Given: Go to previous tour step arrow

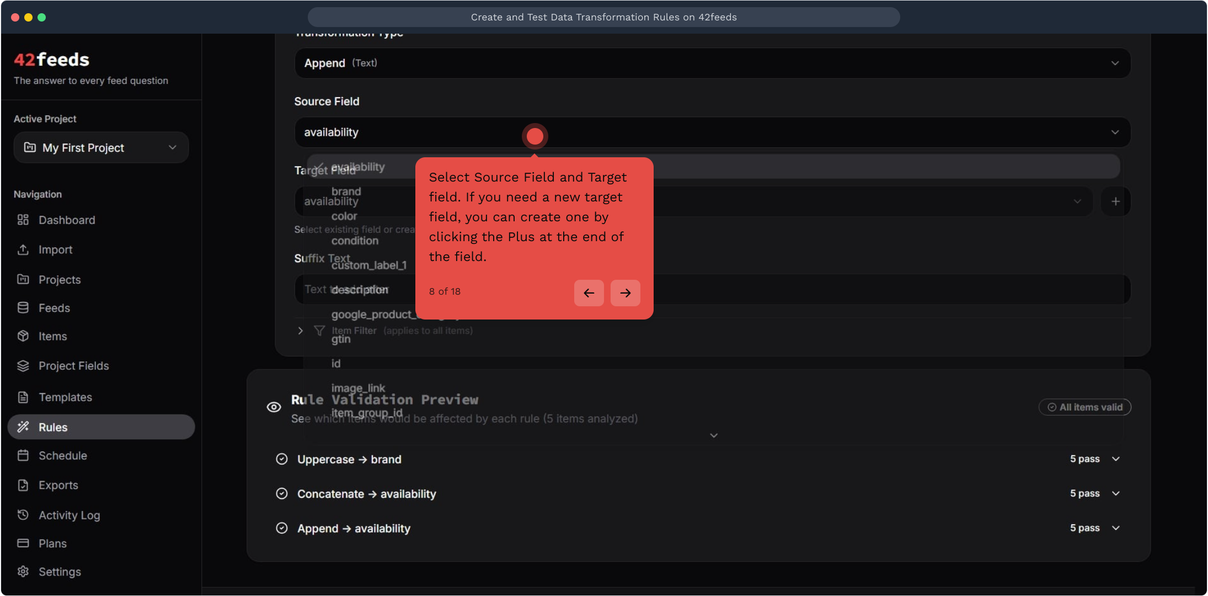Looking at the screenshot, I should click(x=589, y=293).
